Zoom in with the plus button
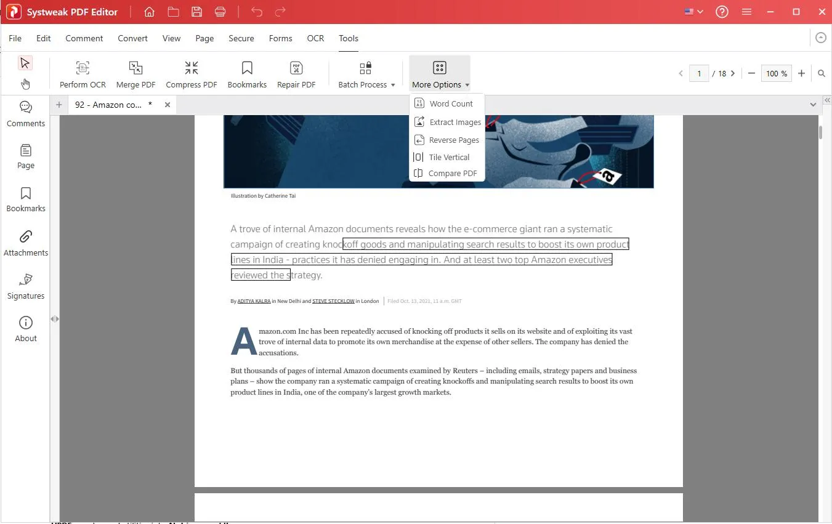Viewport: 832px width, 524px height. point(801,73)
